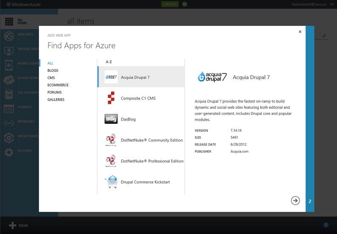The height and width of the screenshot is (234, 337).
Task: Select Acquia Drupal 7 app row
Action: 141,77
